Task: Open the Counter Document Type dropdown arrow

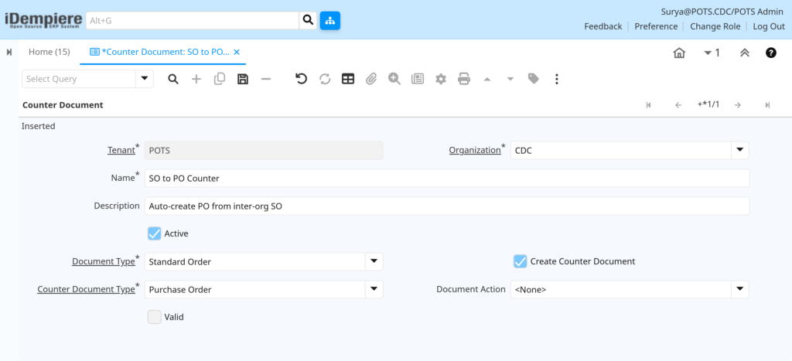Action: [x=374, y=289]
